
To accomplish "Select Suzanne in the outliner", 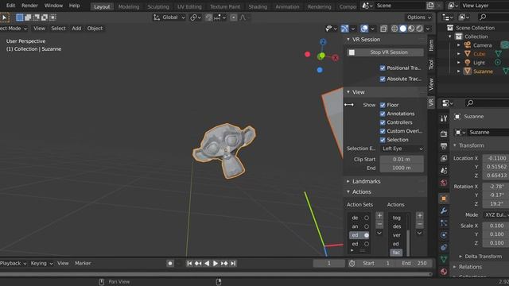I will click(x=483, y=71).
